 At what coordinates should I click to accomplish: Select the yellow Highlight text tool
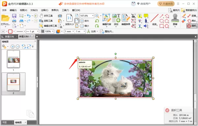(140, 16)
